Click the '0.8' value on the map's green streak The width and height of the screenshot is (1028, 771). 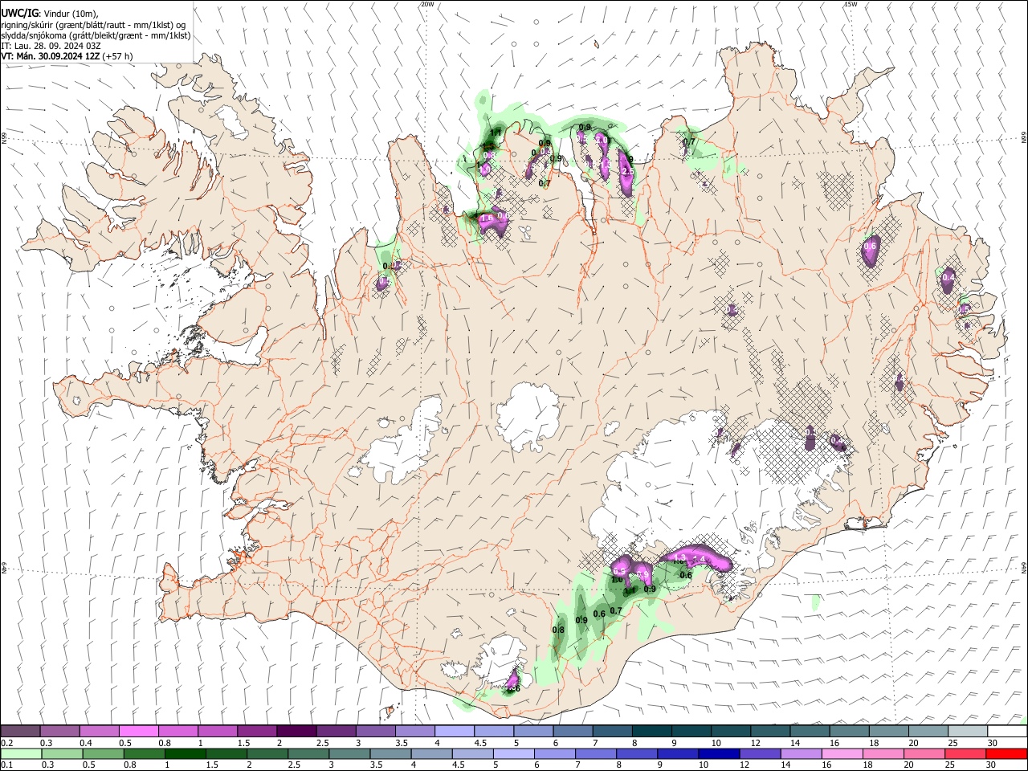pos(559,630)
